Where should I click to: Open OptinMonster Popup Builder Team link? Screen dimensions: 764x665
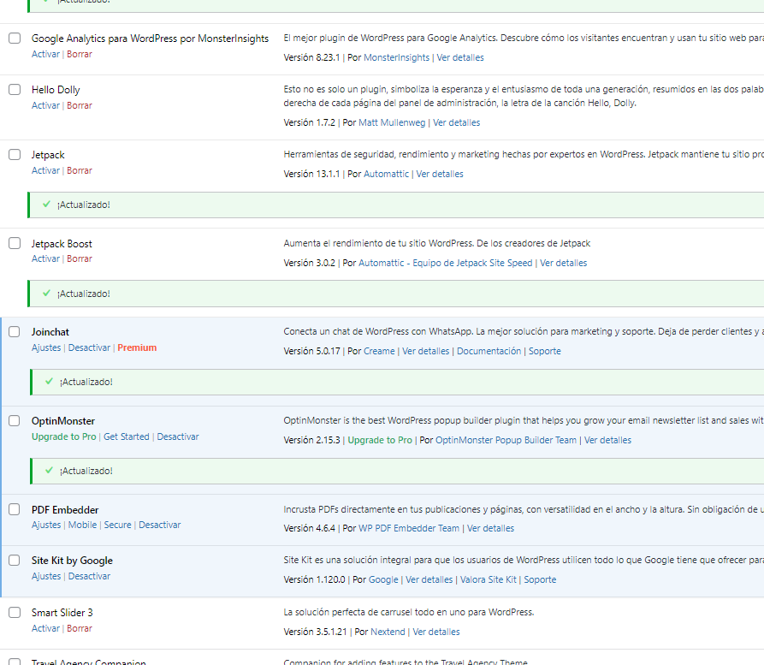click(x=506, y=440)
